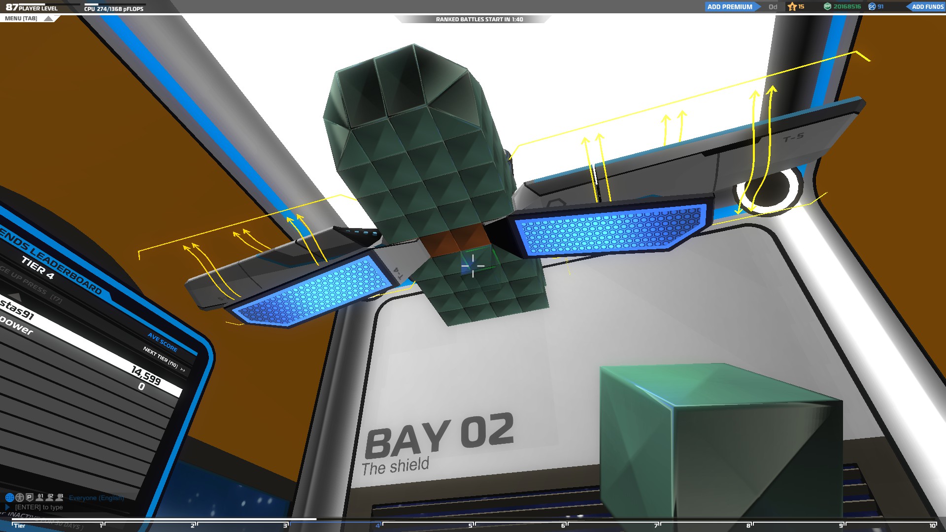
Task: Select custom chat channel 1 icon
Action: pyautogui.click(x=40, y=498)
